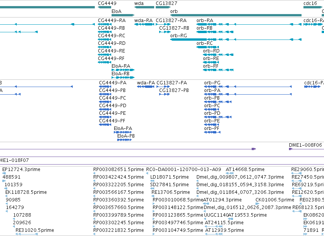
Task: Click the AT12939.5prime EST entry
Action: pyautogui.click(x=224, y=230)
